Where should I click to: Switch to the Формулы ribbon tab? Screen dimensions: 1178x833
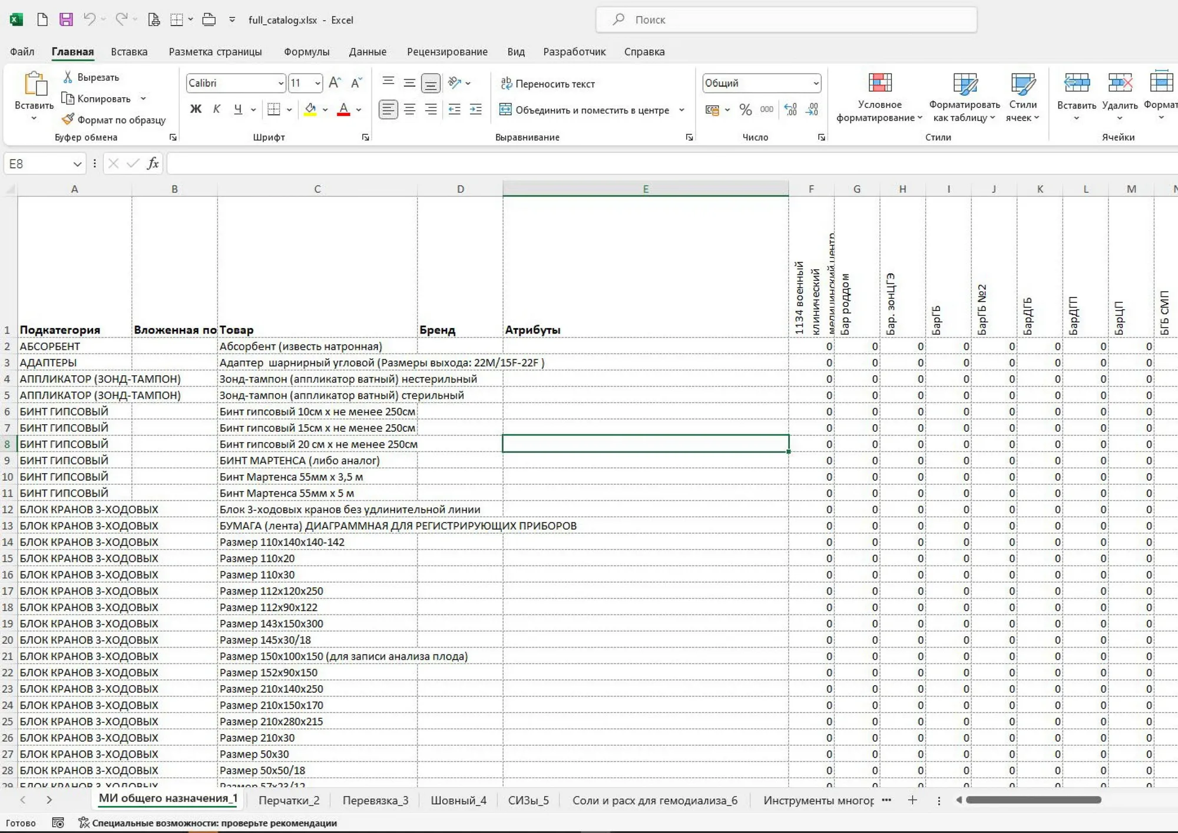(x=306, y=52)
